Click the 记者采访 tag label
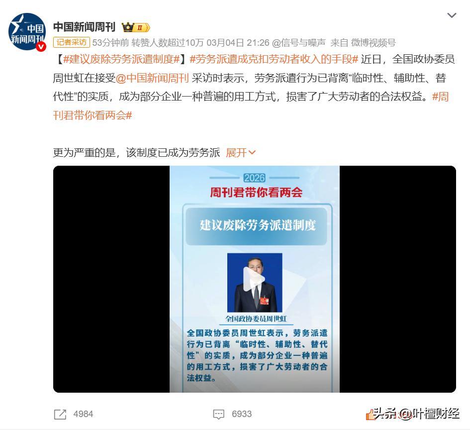 (x=72, y=42)
